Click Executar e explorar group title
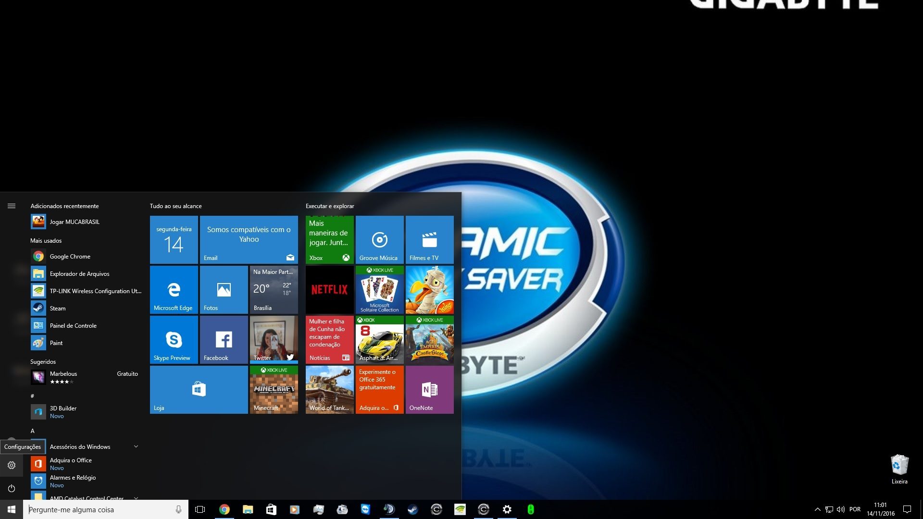923x519 pixels. (330, 206)
